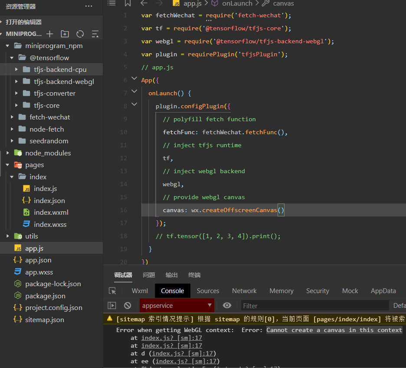Open the Security devtools tab
Image resolution: width=406 pixels, height=368 pixels.
(318, 291)
